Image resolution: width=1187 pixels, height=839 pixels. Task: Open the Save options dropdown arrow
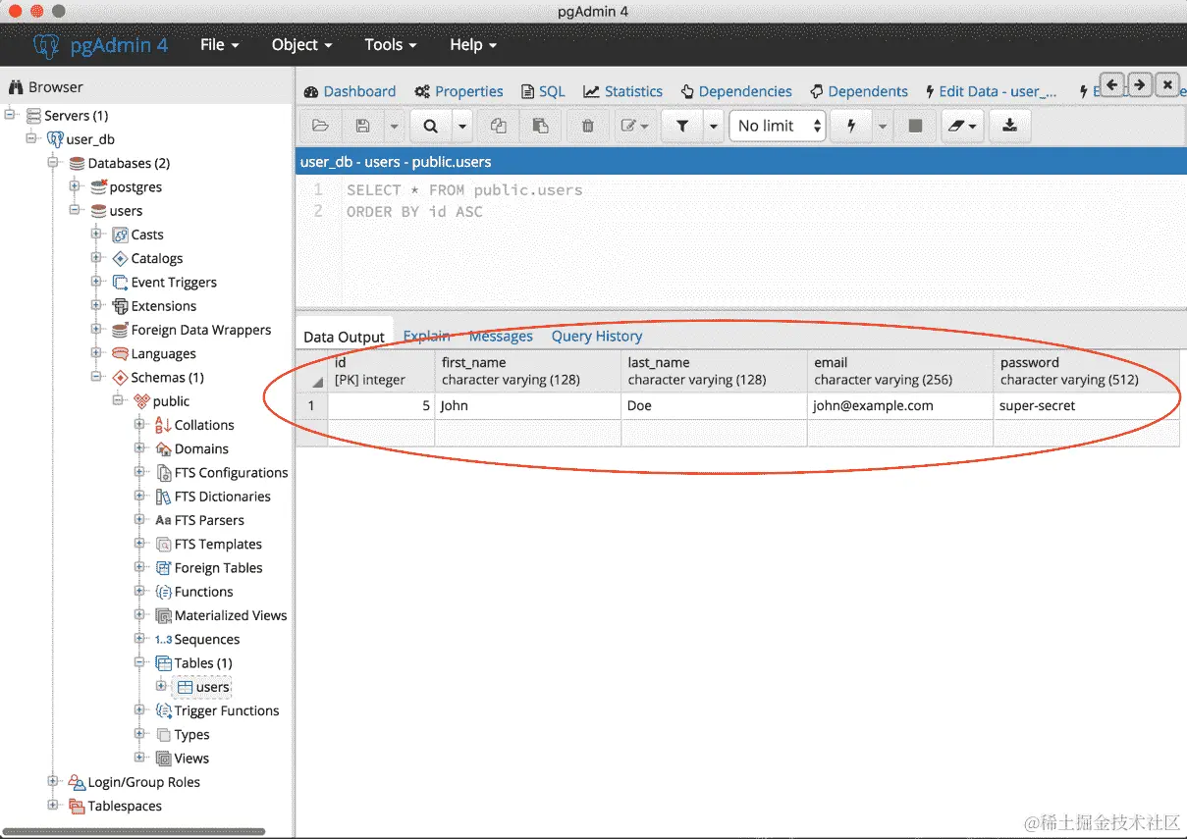tap(393, 126)
